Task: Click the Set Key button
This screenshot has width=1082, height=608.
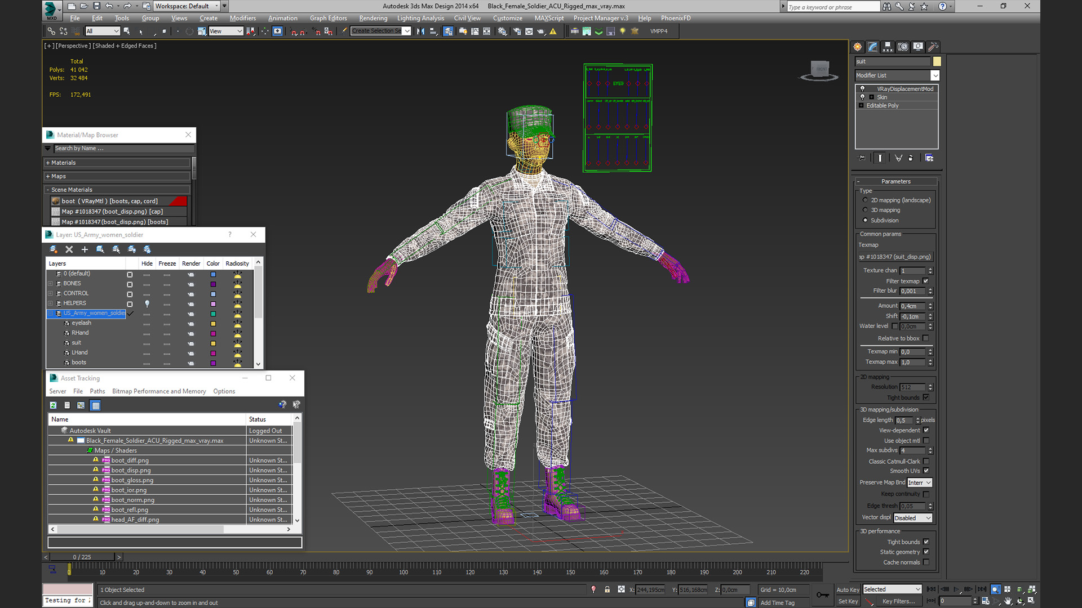Action: pyautogui.click(x=848, y=601)
